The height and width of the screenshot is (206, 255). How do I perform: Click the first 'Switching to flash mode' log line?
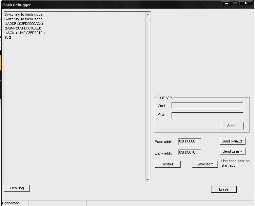tap(23, 14)
